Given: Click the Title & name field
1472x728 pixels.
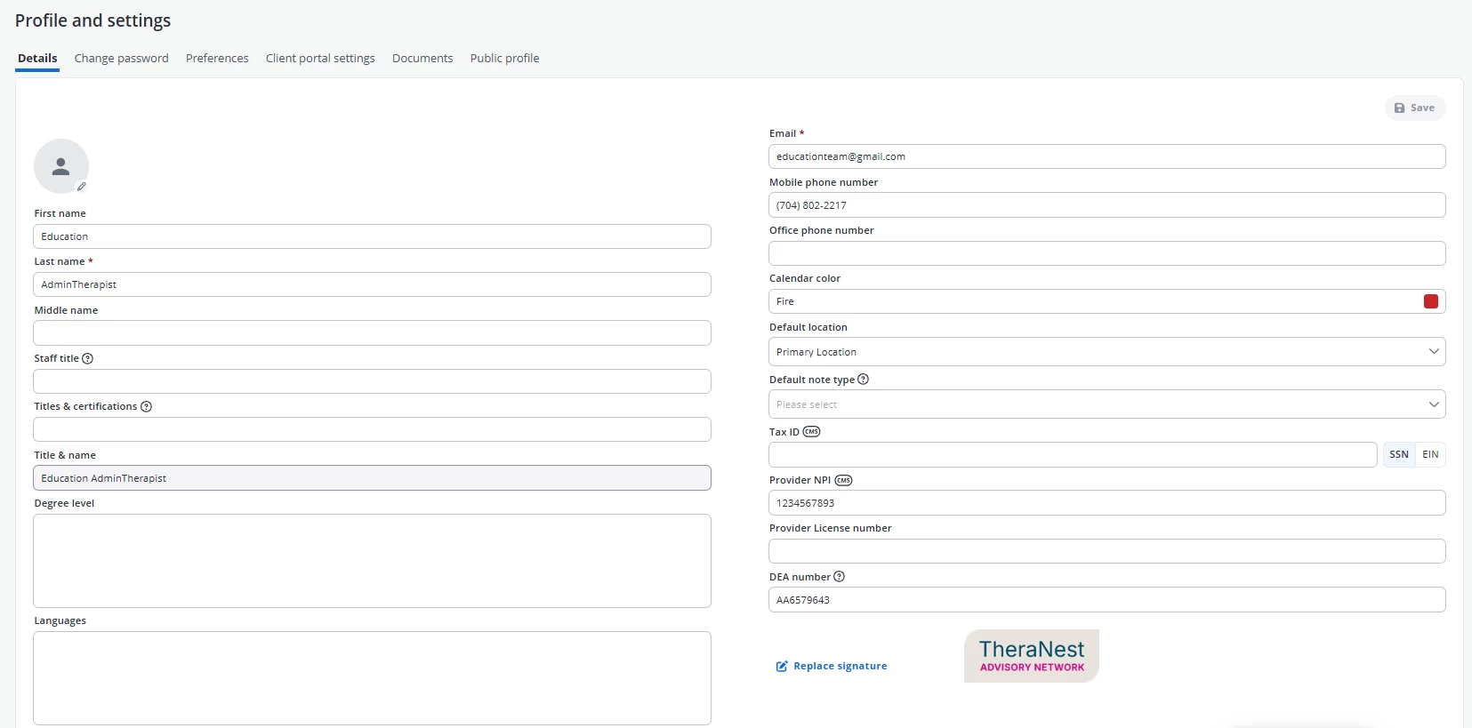Looking at the screenshot, I should (x=372, y=478).
